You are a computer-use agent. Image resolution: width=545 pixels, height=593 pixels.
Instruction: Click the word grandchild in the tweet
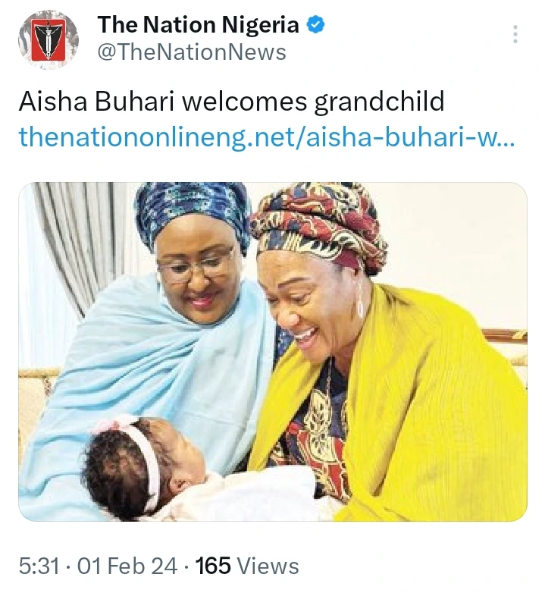[380, 102]
